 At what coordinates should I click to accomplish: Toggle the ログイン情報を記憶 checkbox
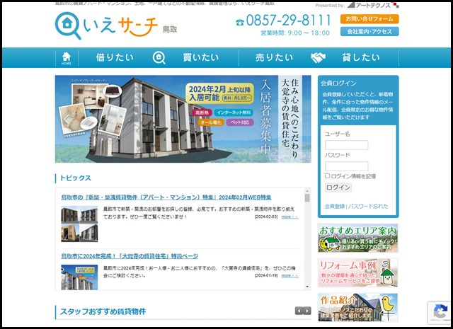[327, 175]
